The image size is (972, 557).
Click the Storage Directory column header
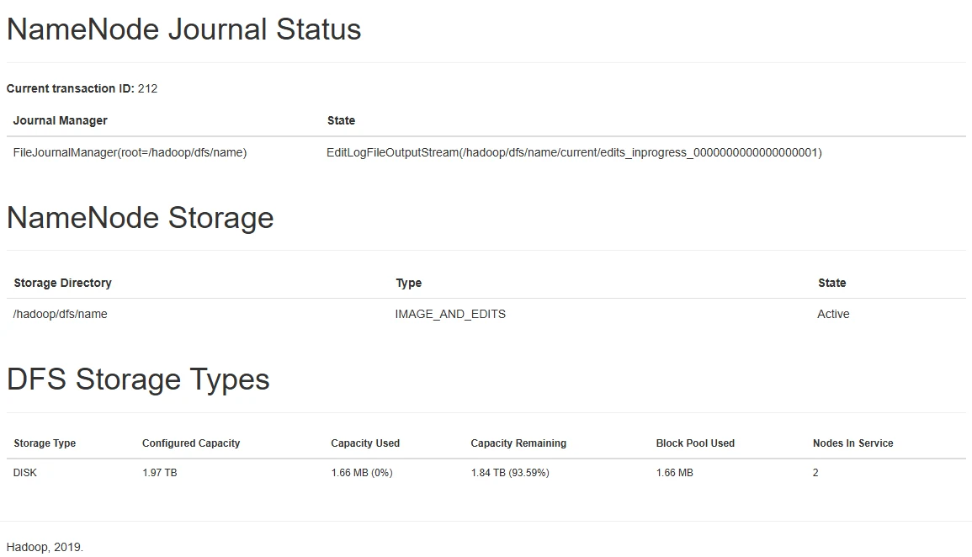pos(62,283)
